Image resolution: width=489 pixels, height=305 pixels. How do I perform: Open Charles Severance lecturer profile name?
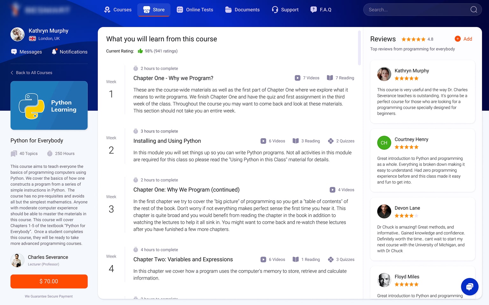pos(48,257)
